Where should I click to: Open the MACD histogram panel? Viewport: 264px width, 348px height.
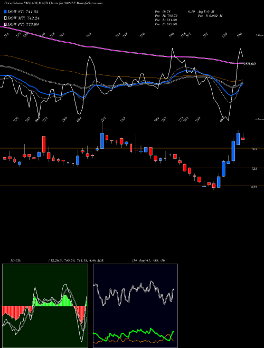point(45,306)
